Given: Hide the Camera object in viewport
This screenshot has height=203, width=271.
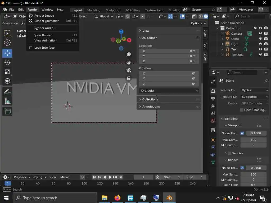Looking at the screenshot, I should pos(260,33).
